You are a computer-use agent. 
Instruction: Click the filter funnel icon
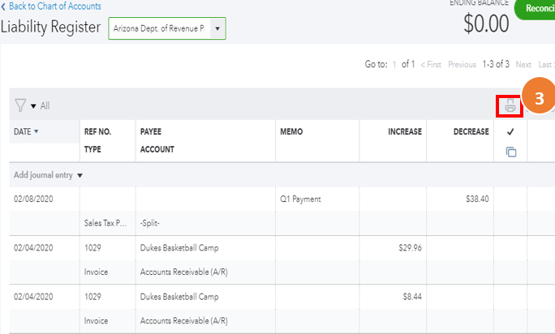coord(20,105)
